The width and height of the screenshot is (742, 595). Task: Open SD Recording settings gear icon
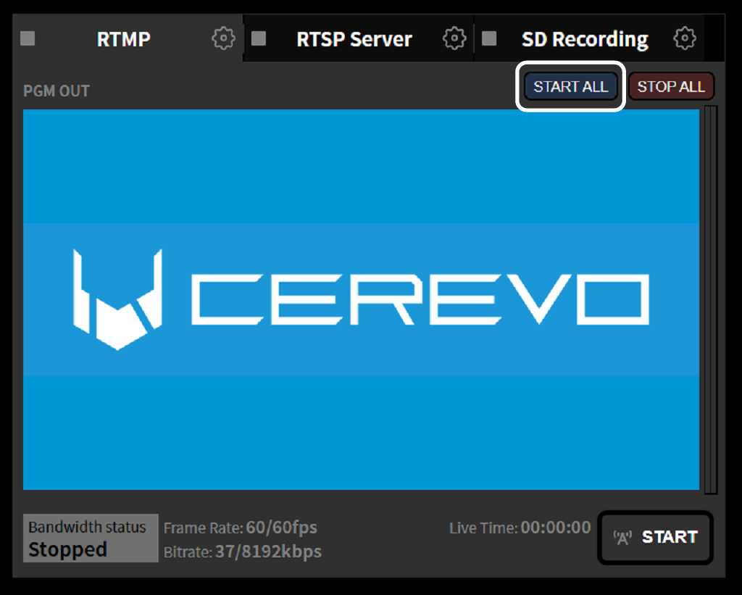tap(684, 38)
